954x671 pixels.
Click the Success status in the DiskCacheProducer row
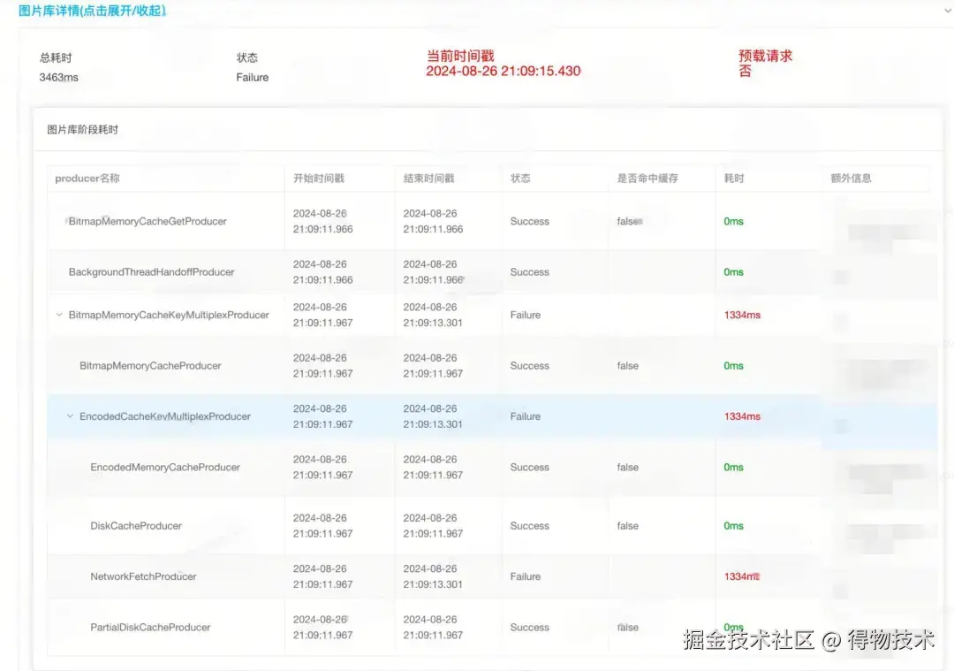pyautogui.click(x=529, y=526)
